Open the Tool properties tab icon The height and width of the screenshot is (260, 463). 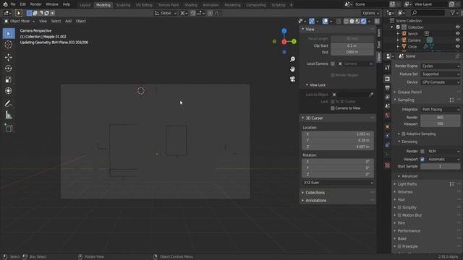(x=388, y=68)
